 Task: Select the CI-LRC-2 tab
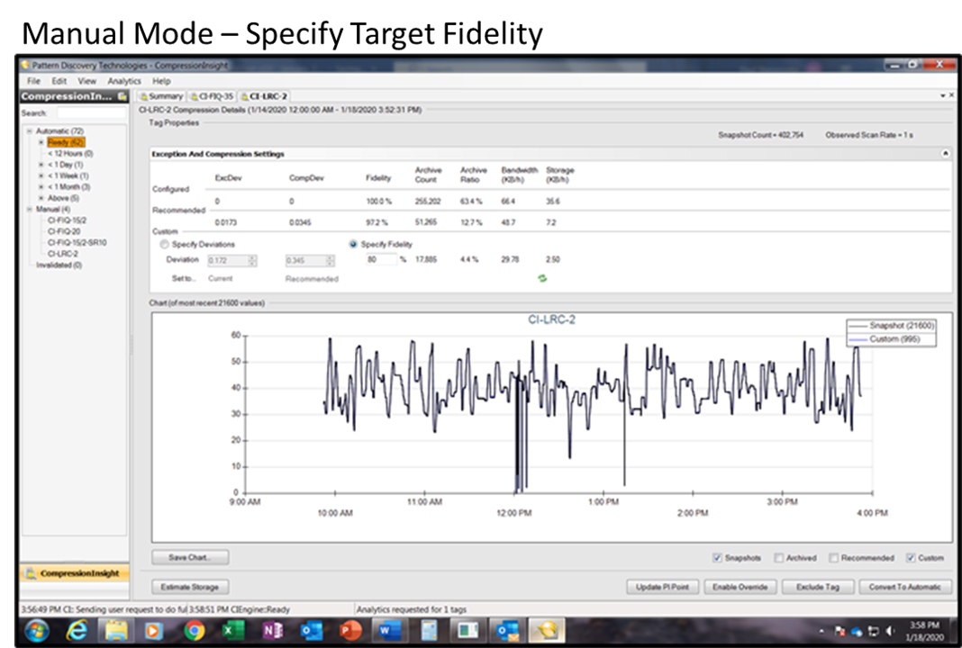pyautogui.click(x=264, y=96)
